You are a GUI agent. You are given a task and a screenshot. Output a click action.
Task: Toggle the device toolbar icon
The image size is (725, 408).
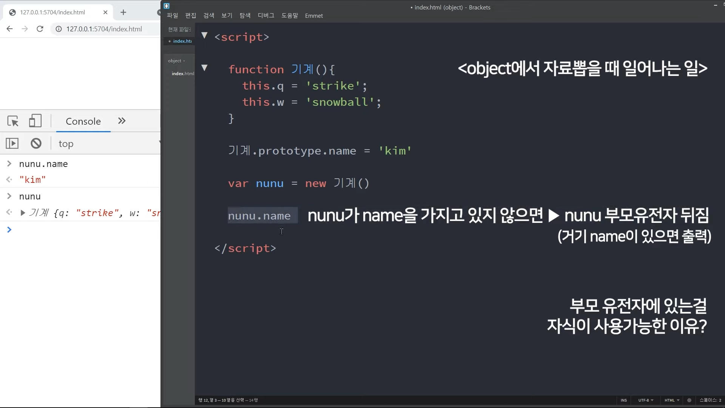35,121
